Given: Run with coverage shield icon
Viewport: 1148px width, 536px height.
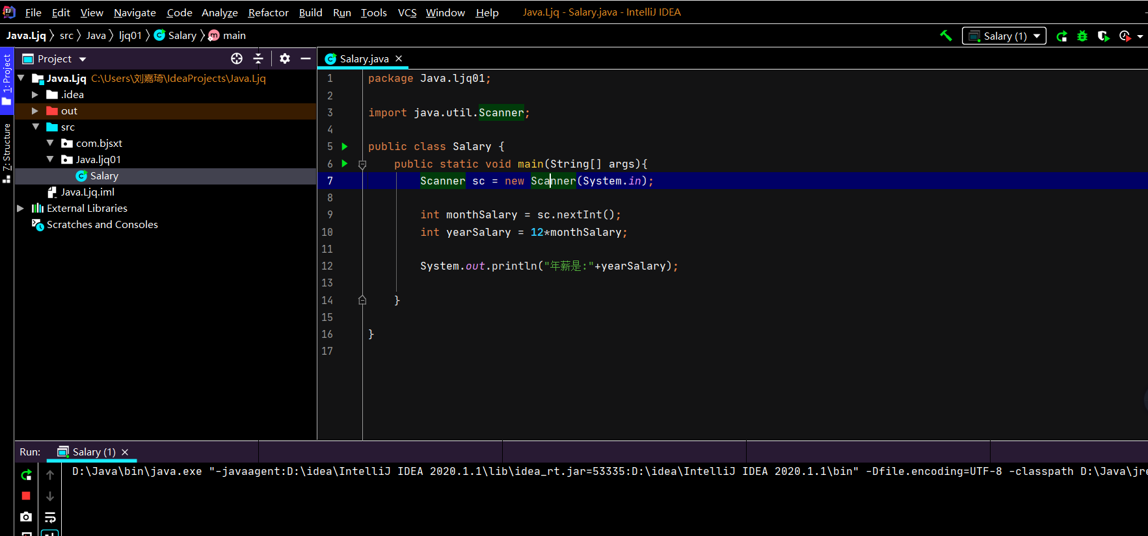Looking at the screenshot, I should (1103, 36).
